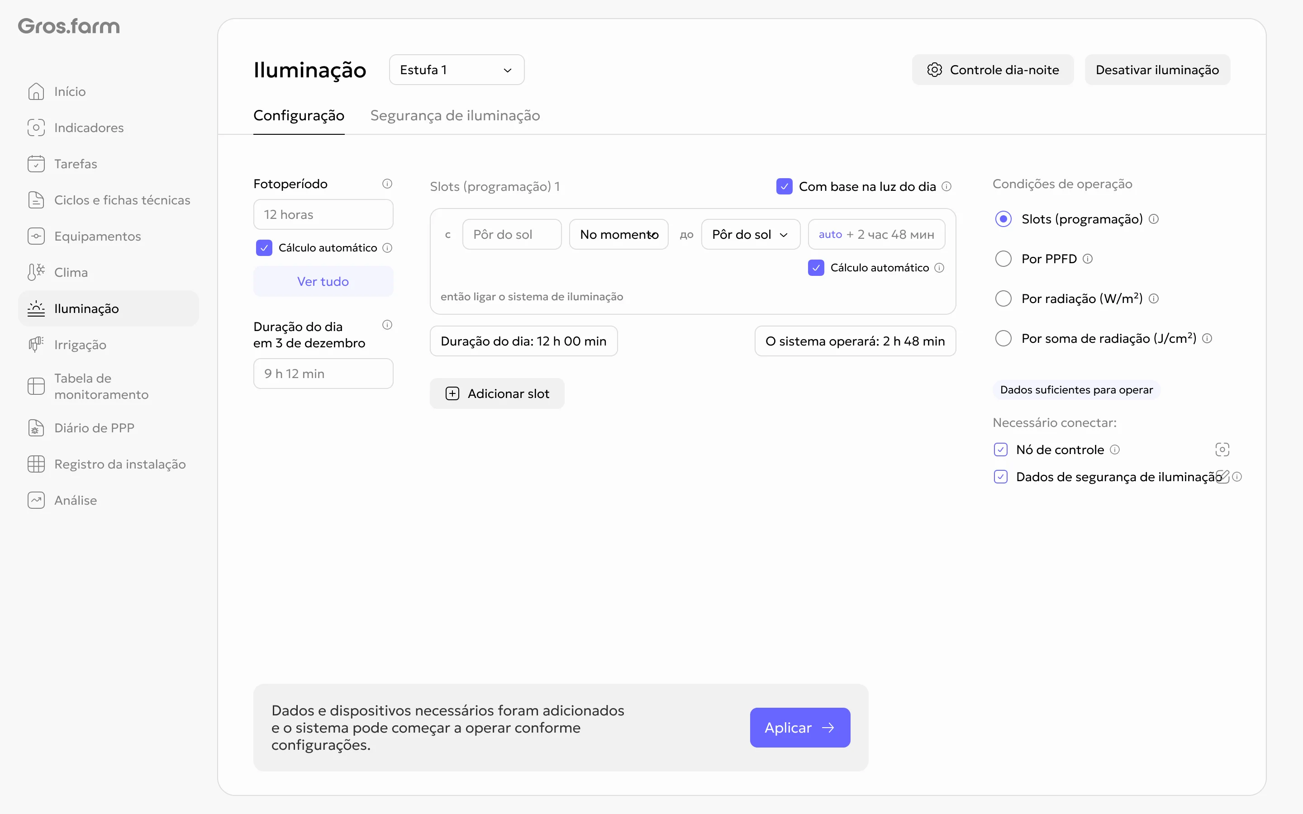
Task: Show info for Fotoperíodo
Action: click(387, 184)
